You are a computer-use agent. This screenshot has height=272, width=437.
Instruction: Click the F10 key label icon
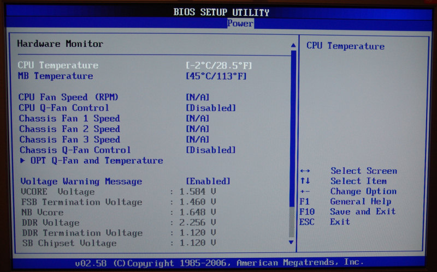(307, 211)
